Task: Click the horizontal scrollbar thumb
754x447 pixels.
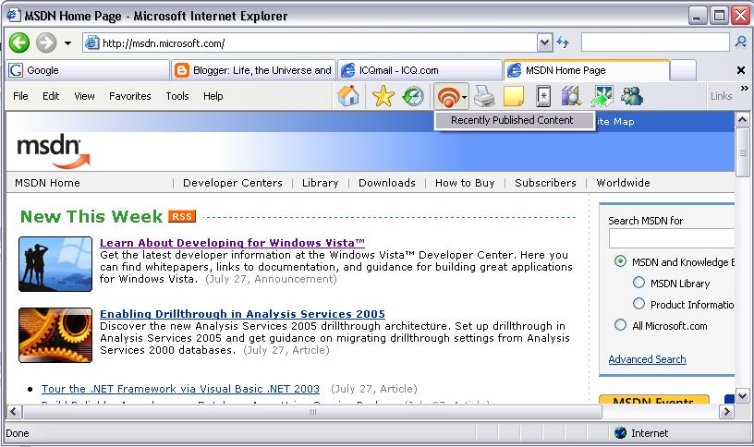Action: 311,411
